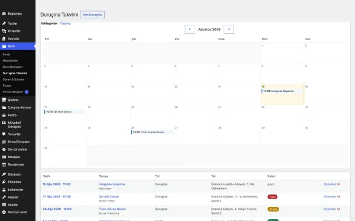This screenshot has width=355, height=221.
Task: Click the Dosya column header
Action: 103,176
